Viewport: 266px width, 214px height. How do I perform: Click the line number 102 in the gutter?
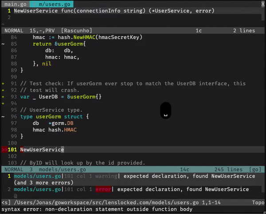[x=12, y=156]
